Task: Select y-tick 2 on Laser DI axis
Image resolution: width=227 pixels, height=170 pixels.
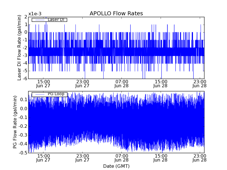Action: tap(26, 17)
